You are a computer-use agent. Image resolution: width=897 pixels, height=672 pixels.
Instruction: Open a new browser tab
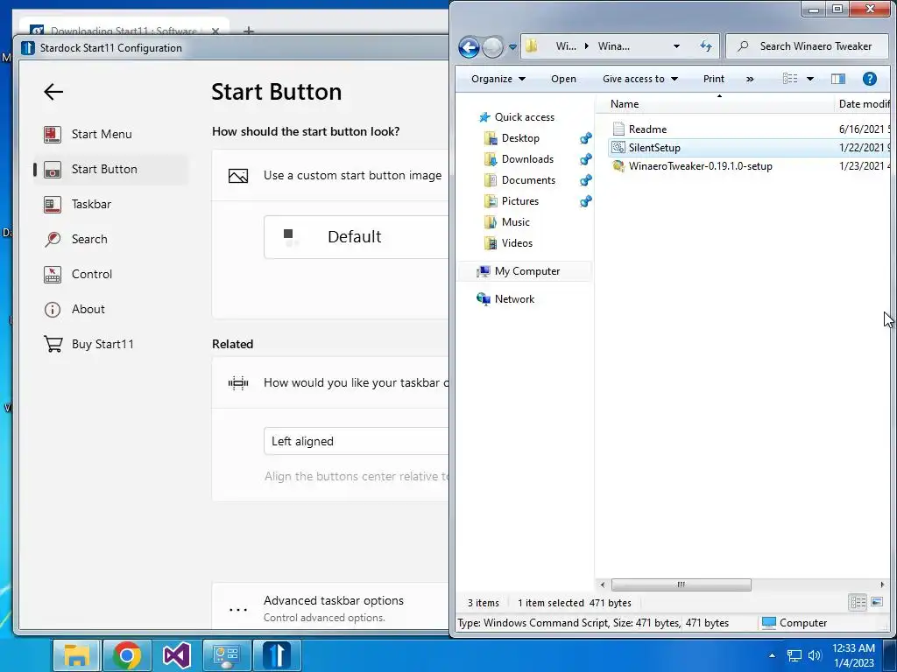[248, 31]
